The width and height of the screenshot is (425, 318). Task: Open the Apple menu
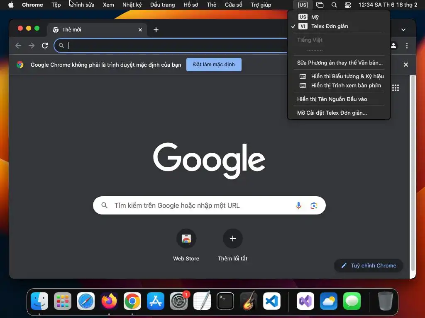click(11, 5)
